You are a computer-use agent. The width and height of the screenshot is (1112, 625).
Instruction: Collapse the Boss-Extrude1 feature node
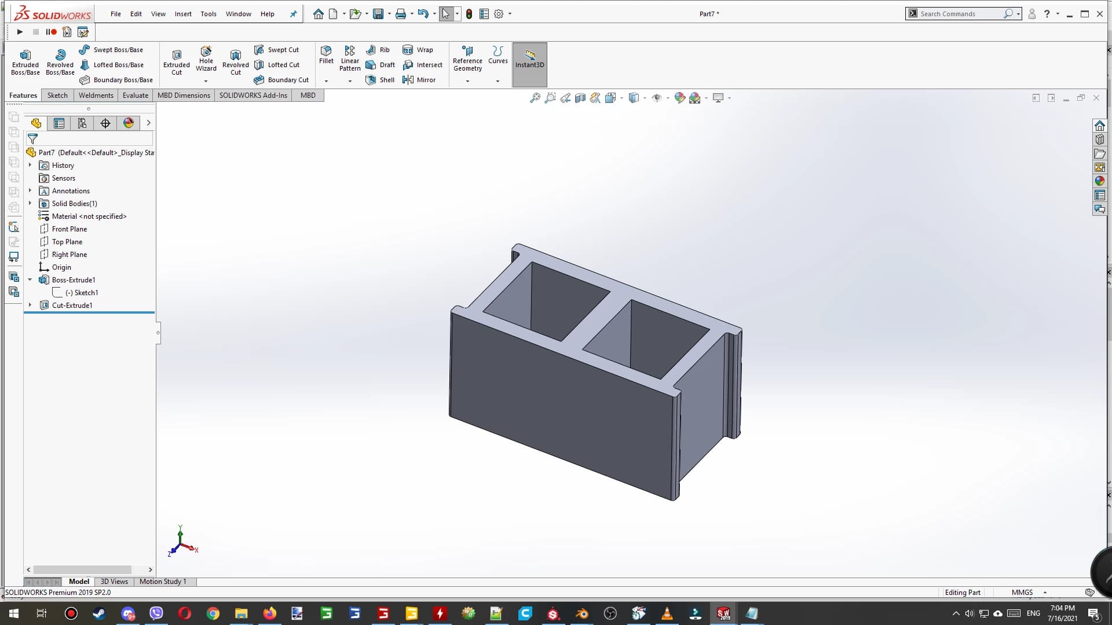click(x=30, y=280)
